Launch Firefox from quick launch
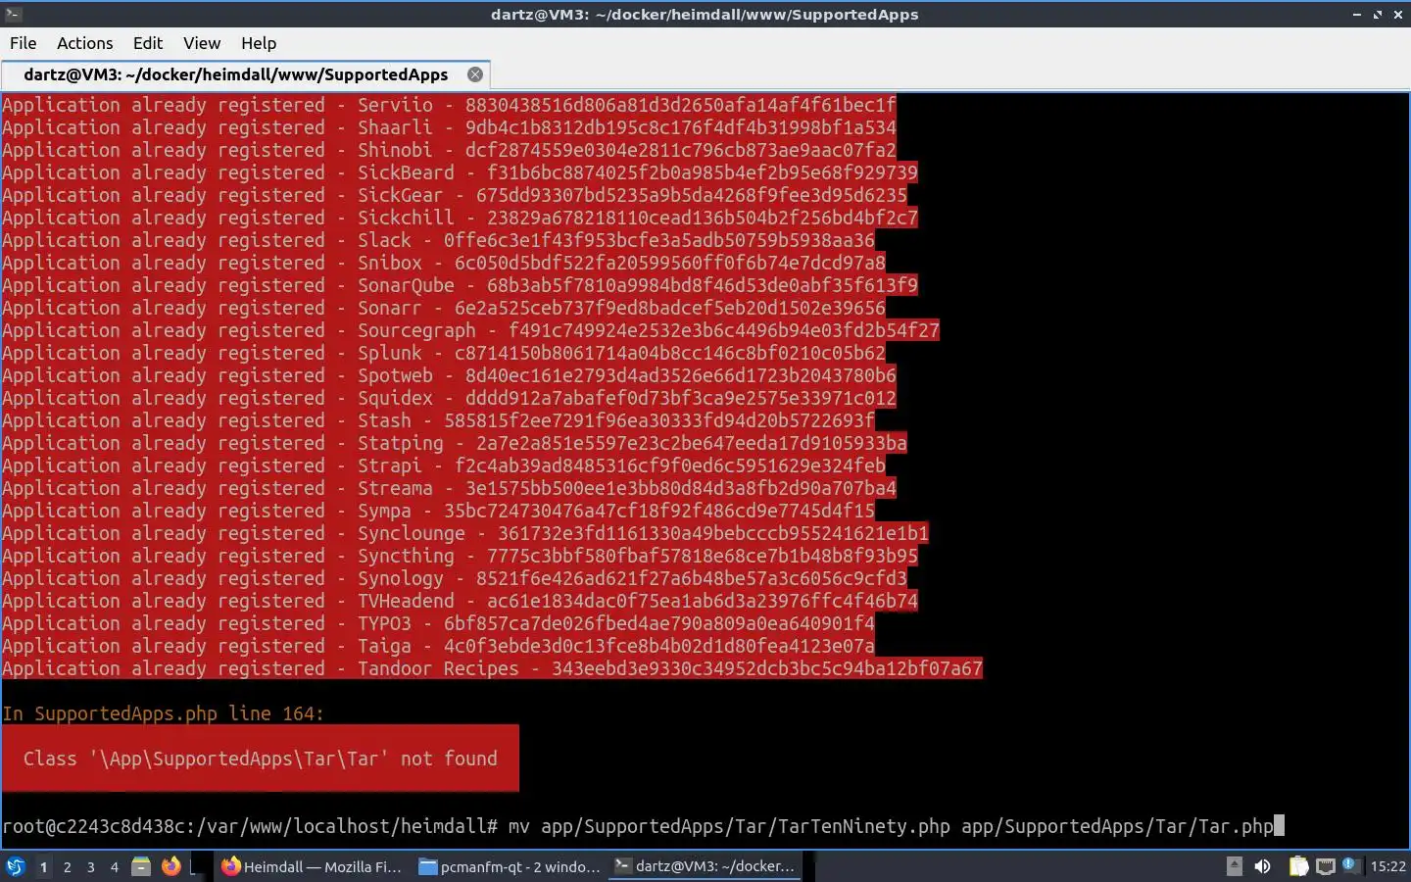Viewport: 1411px width, 882px height. (170, 866)
